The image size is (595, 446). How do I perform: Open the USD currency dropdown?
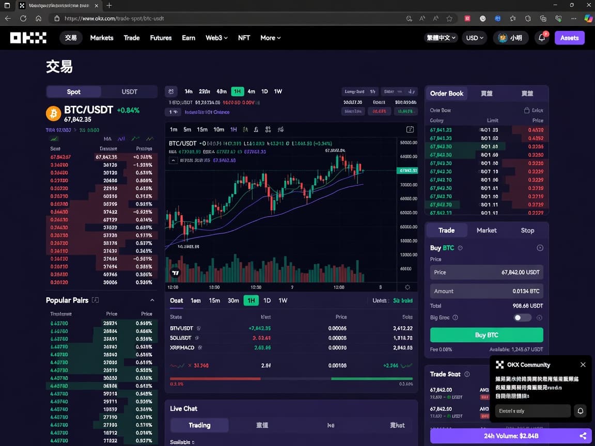point(475,38)
